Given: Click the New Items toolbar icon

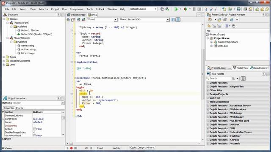Looking at the screenshot, I should pyautogui.click(x=224, y=9).
